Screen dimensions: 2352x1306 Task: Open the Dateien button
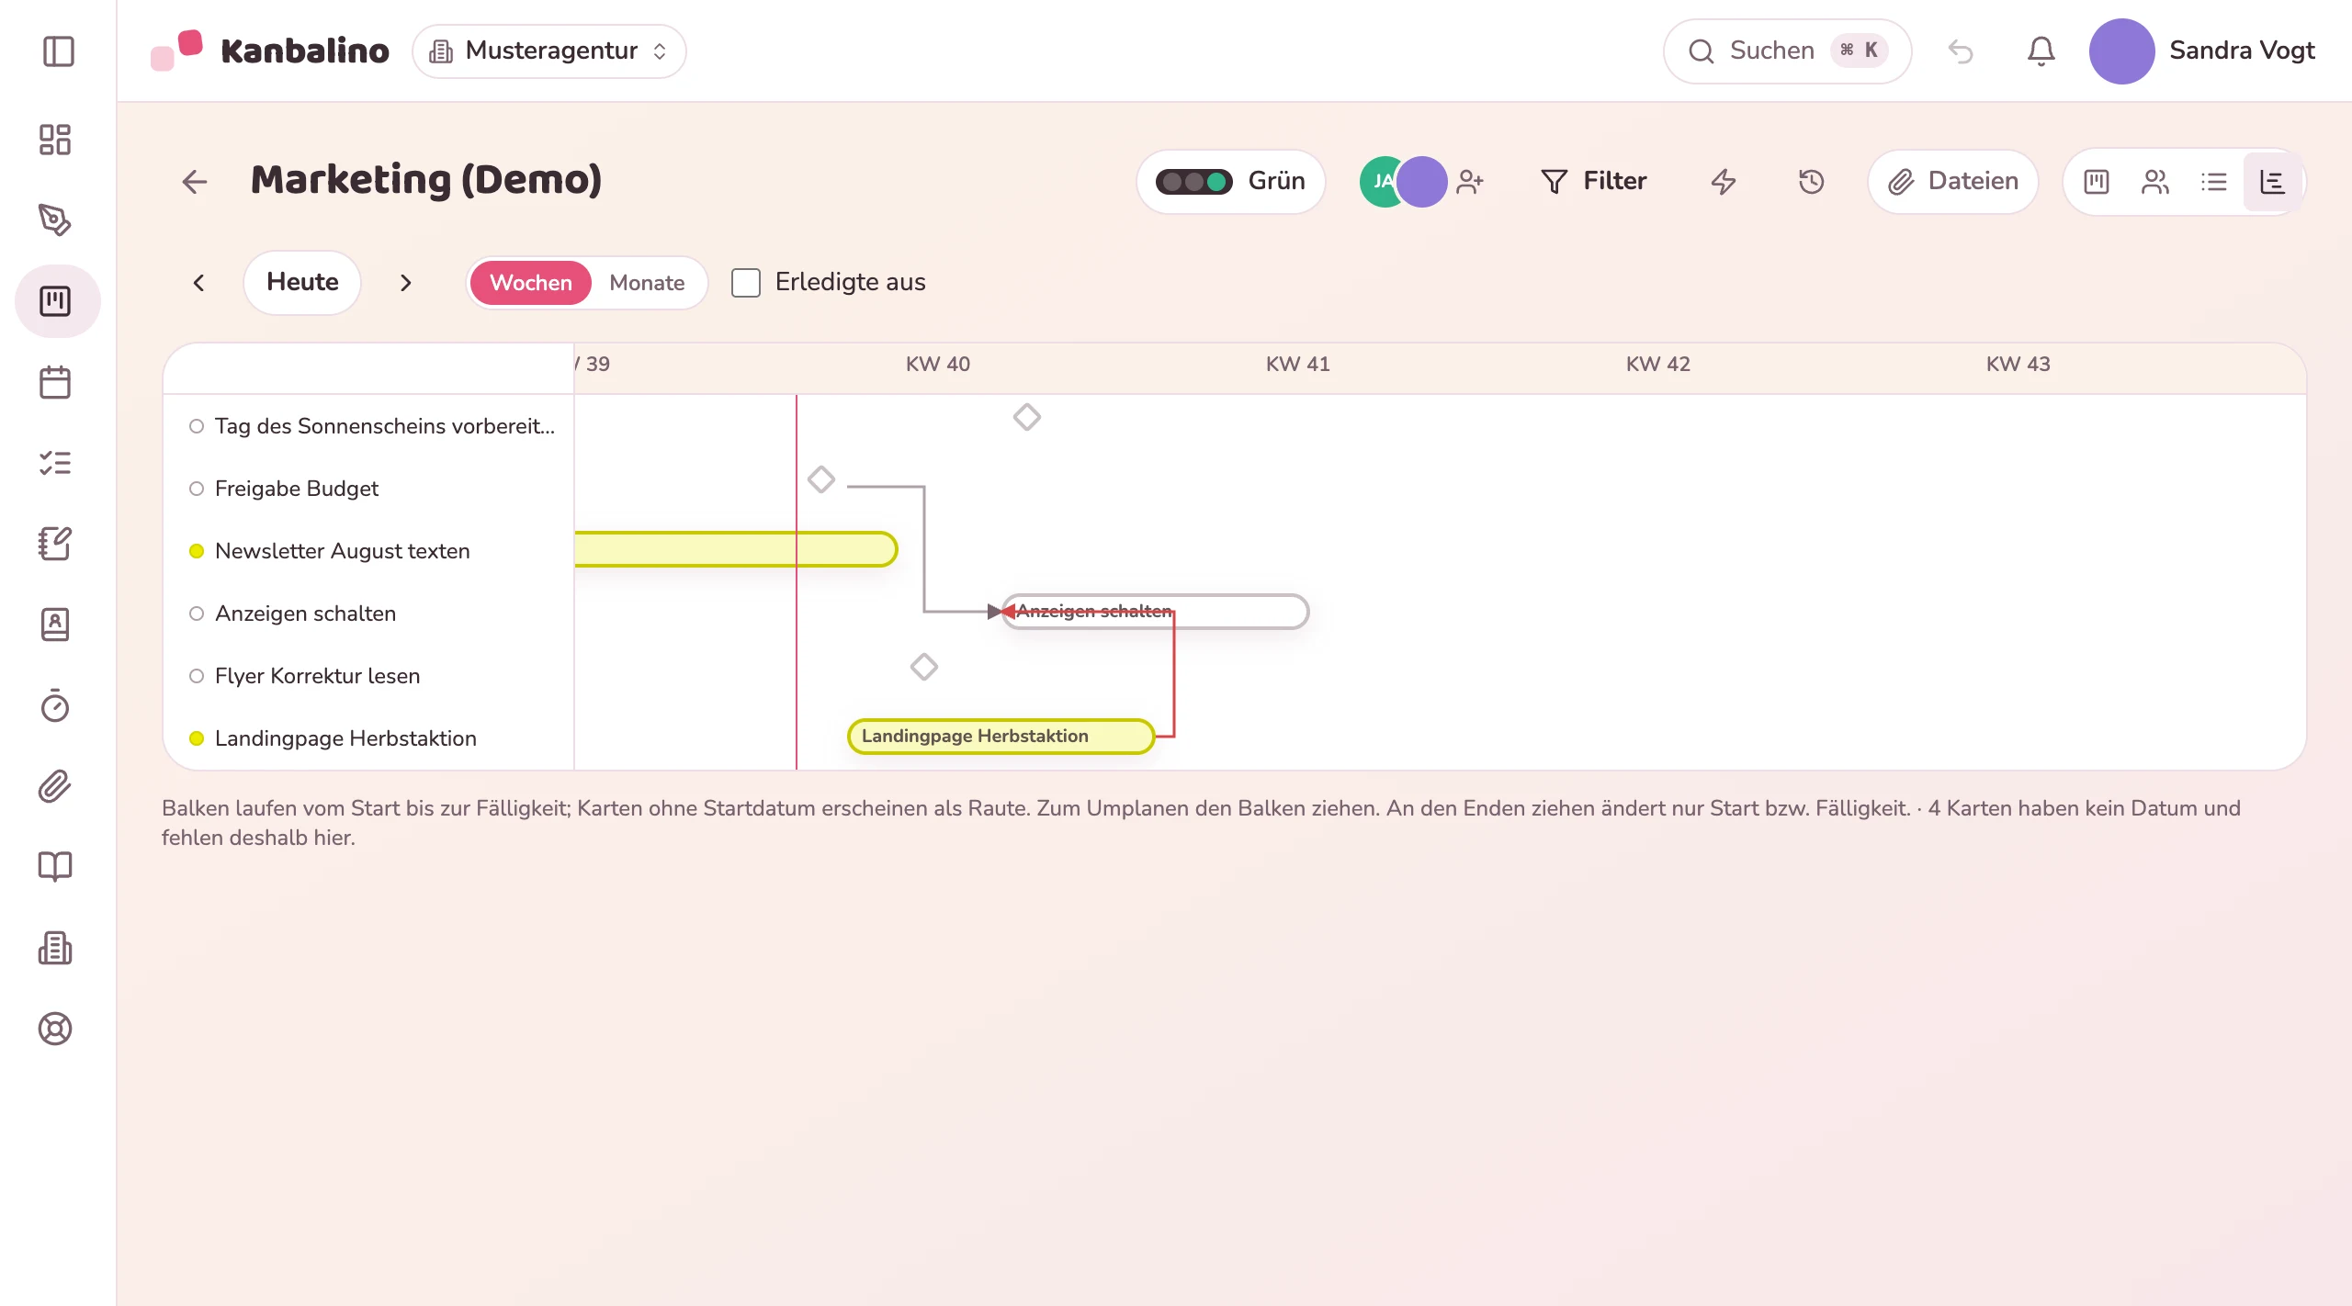click(1953, 182)
